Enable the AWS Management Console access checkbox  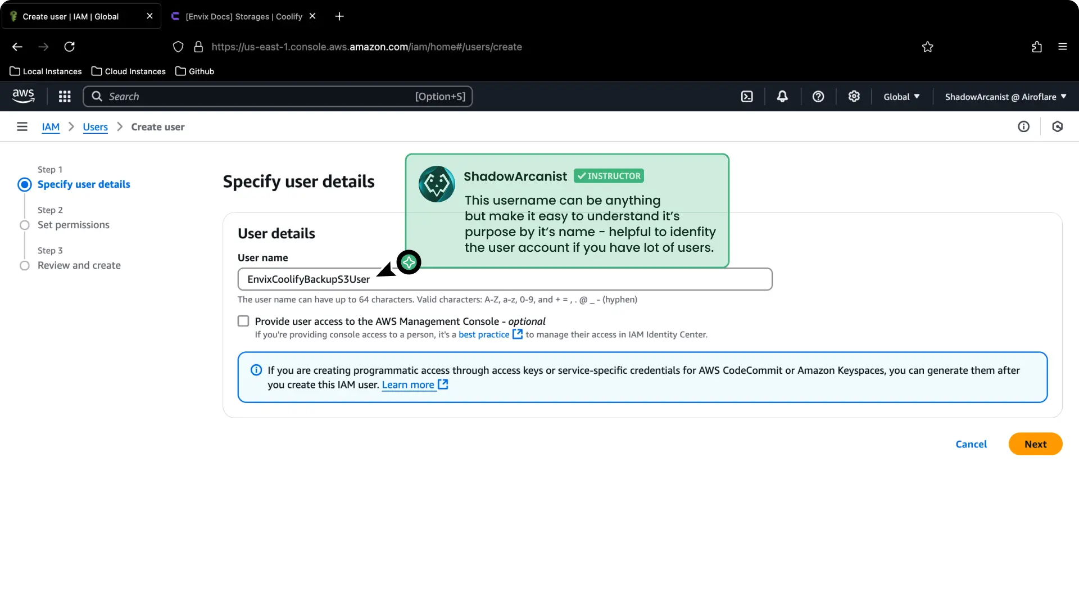243,320
